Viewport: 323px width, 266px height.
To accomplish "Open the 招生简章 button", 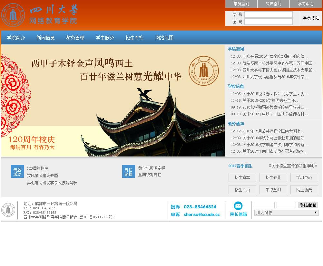I will [x=242, y=177].
